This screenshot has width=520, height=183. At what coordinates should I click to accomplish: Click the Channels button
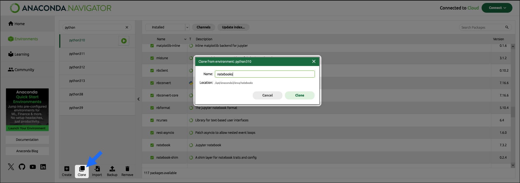tap(203, 27)
